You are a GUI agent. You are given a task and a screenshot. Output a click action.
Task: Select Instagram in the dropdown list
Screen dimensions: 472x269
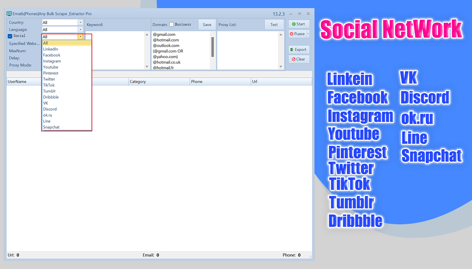(x=67, y=61)
